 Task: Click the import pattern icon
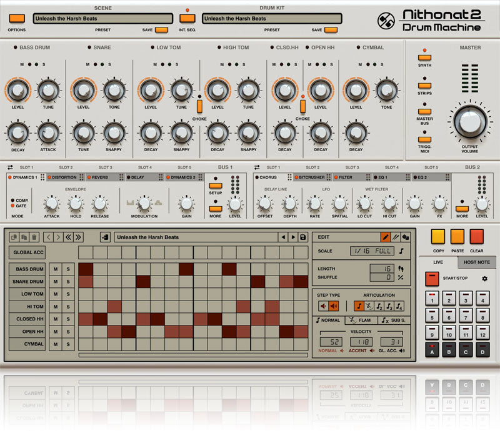pos(105,237)
